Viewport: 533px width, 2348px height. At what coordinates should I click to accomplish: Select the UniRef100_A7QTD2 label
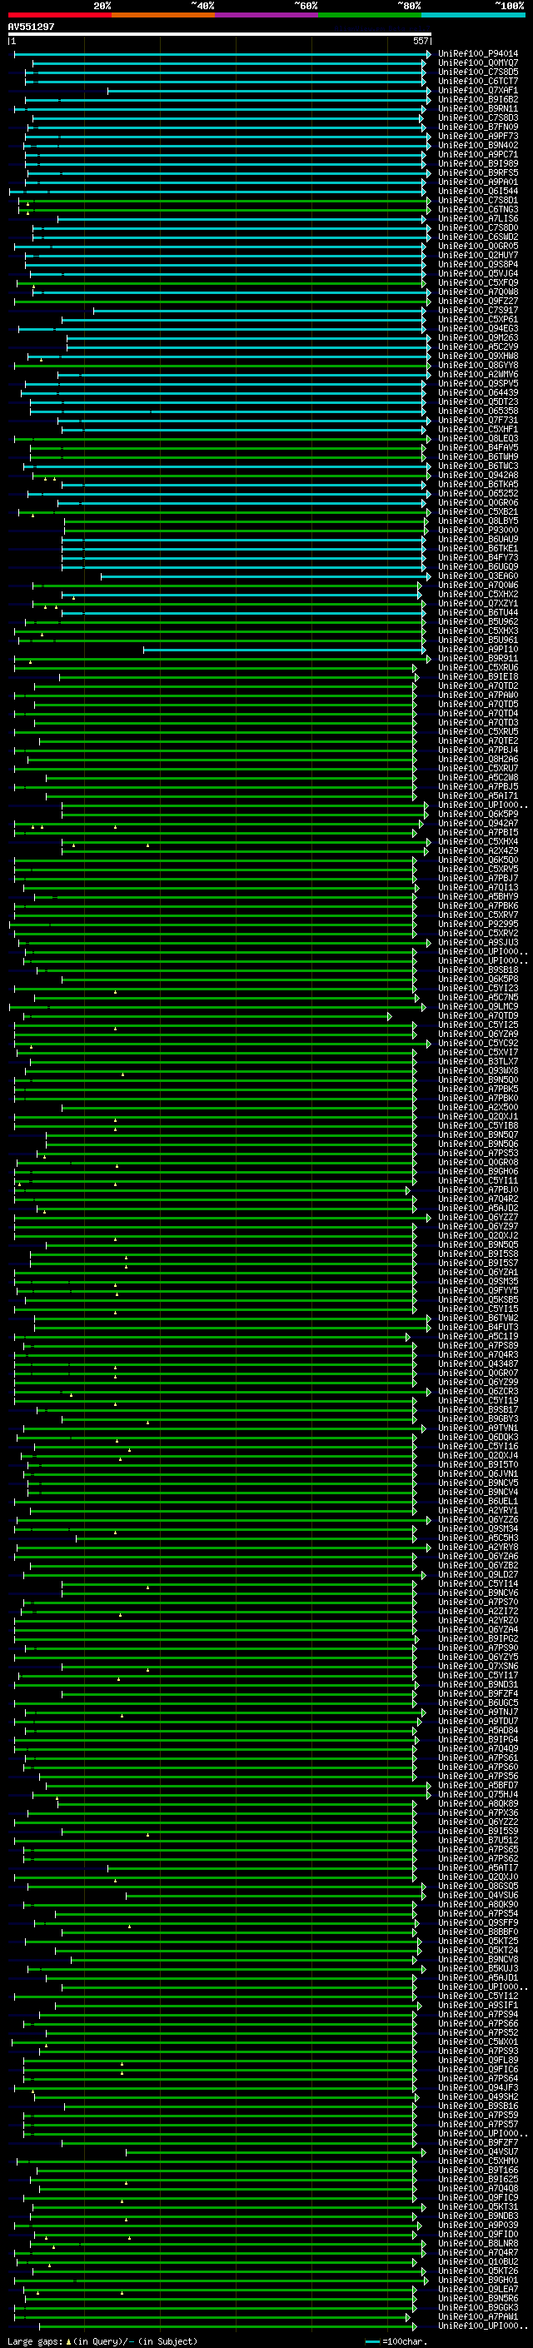(x=478, y=686)
